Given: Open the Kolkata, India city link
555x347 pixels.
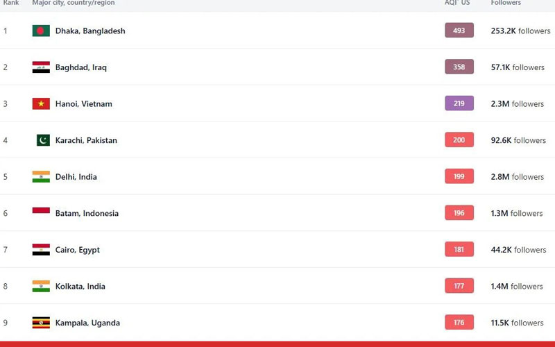Looking at the screenshot, I should [x=80, y=287].
